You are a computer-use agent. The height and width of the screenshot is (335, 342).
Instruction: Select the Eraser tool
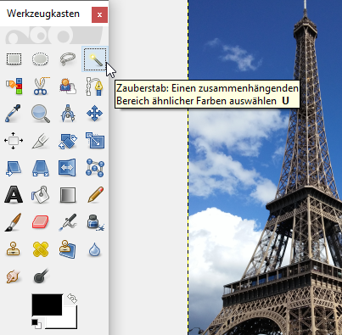pyautogui.click(x=41, y=222)
